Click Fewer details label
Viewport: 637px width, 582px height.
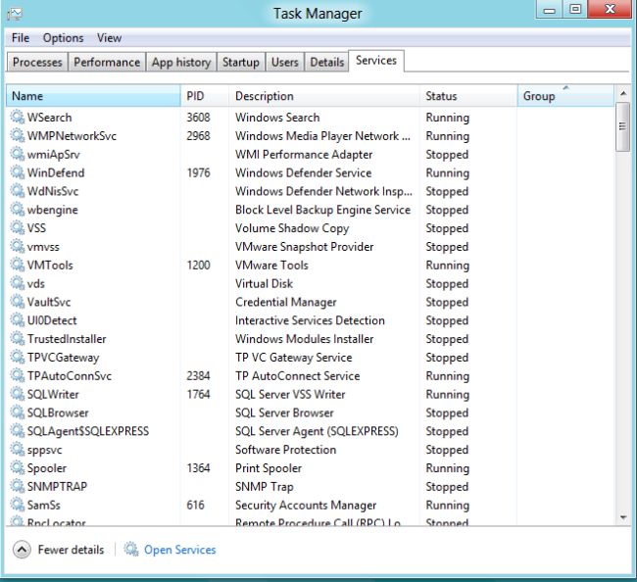pyautogui.click(x=72, y=550)
